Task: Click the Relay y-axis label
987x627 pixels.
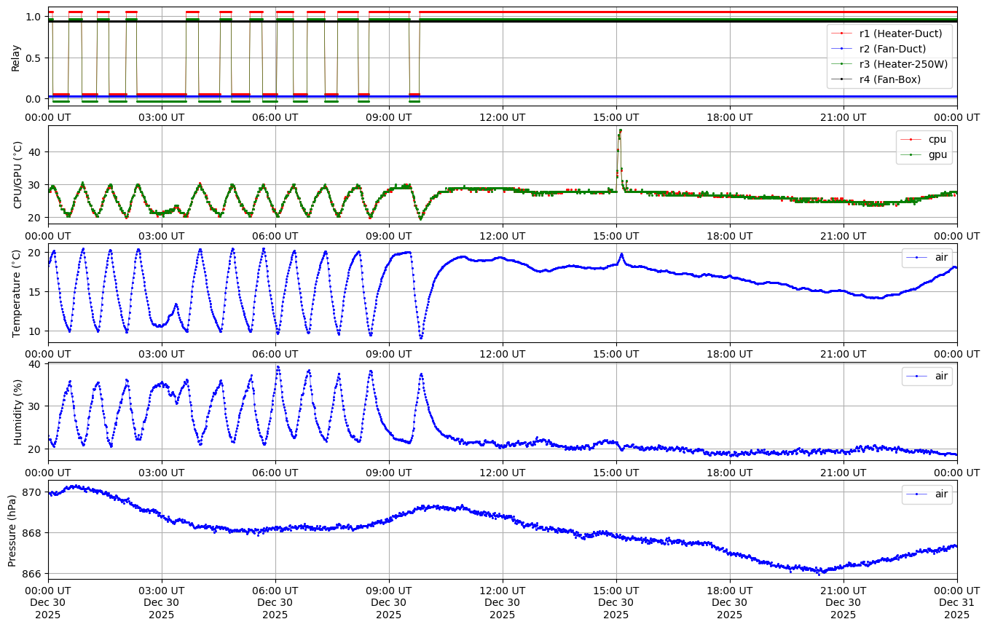Action: point(15,57)
